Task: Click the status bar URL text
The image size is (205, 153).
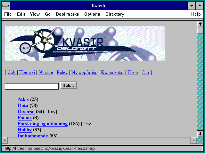Action: 50,149
